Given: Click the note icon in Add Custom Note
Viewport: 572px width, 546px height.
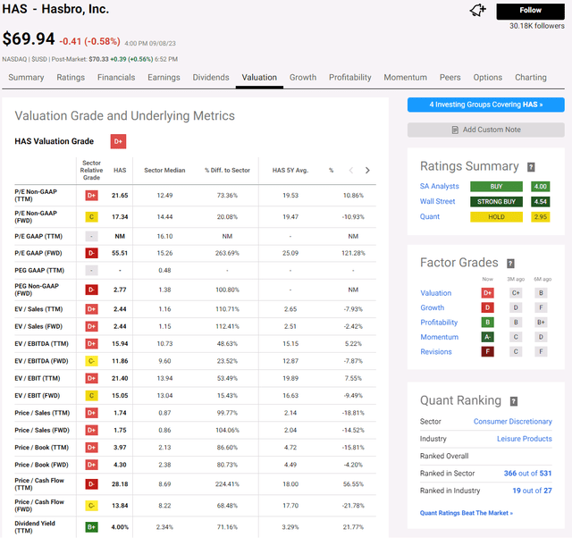Looking at the screenshot, I should [455, 130].
